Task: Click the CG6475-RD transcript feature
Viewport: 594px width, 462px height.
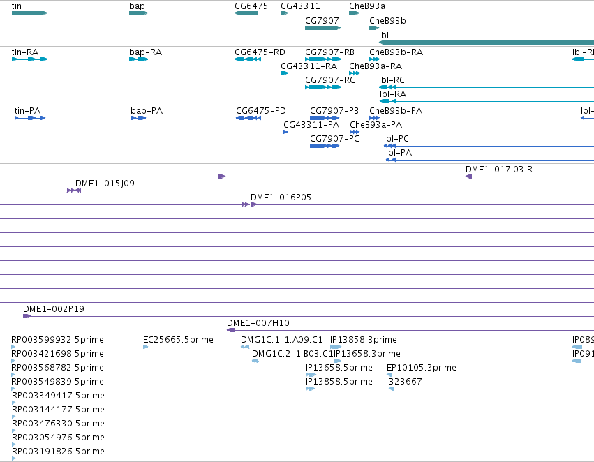Action: coord(248,59)
